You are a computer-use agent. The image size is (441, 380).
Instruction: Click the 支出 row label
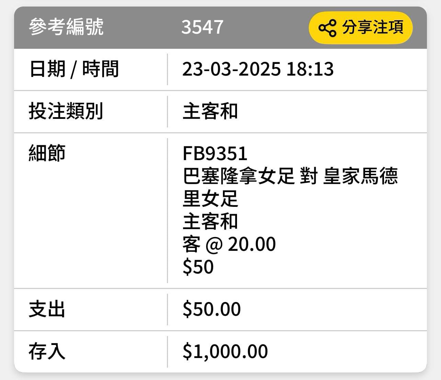click(47, 309)
